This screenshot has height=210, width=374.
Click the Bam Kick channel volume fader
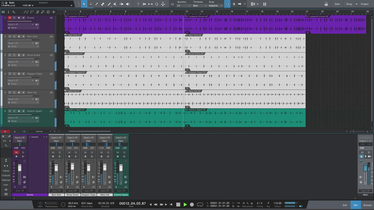click(56, 168)
